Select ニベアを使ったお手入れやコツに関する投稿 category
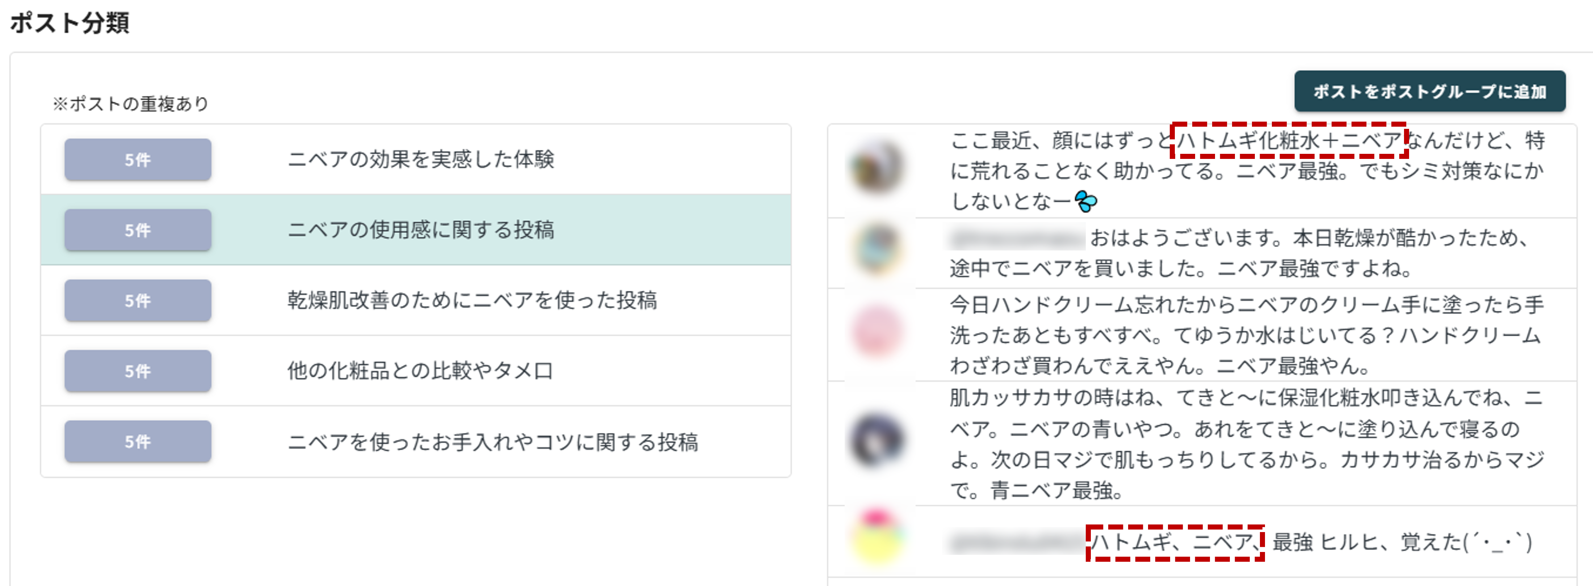Image resolution: width=1593 pixels, height=586 pixels. [492, 441]
